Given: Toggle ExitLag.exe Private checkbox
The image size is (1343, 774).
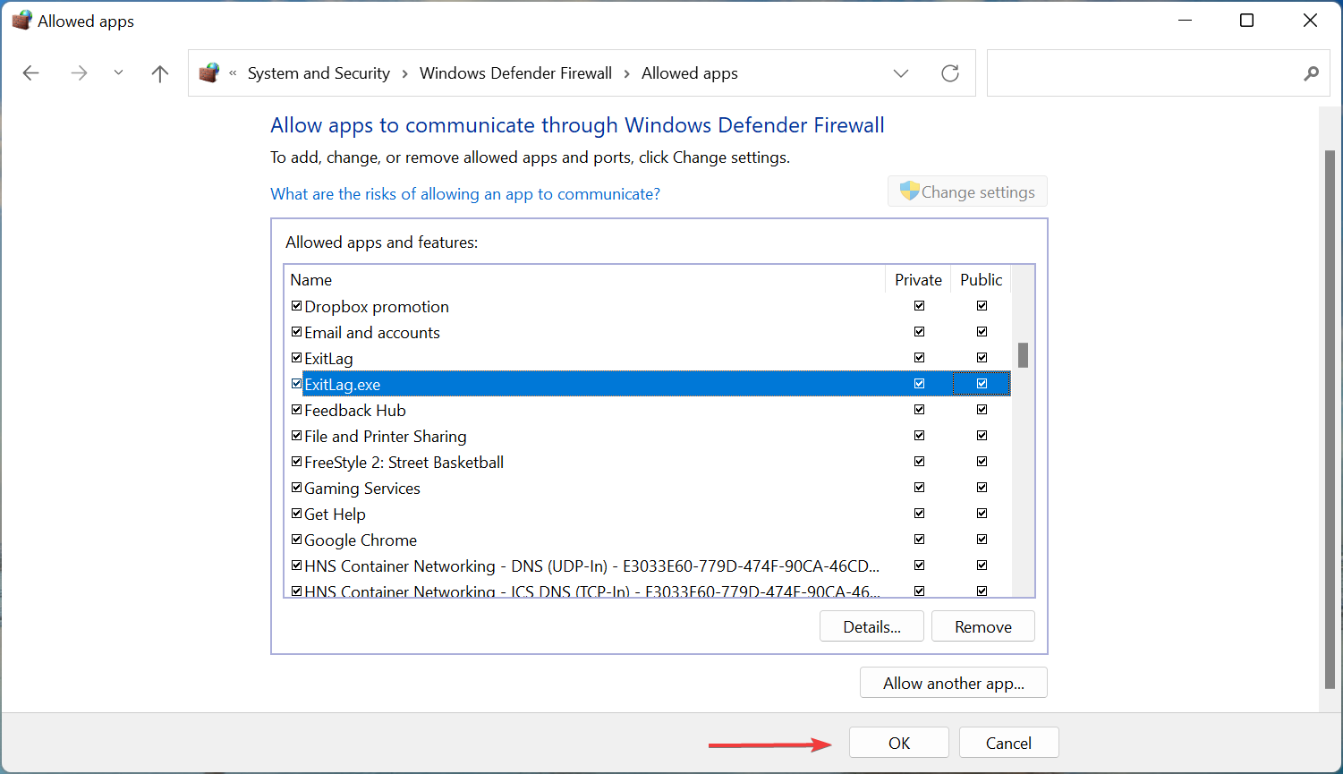Looking at the screenshot, I should pos(919,384).
